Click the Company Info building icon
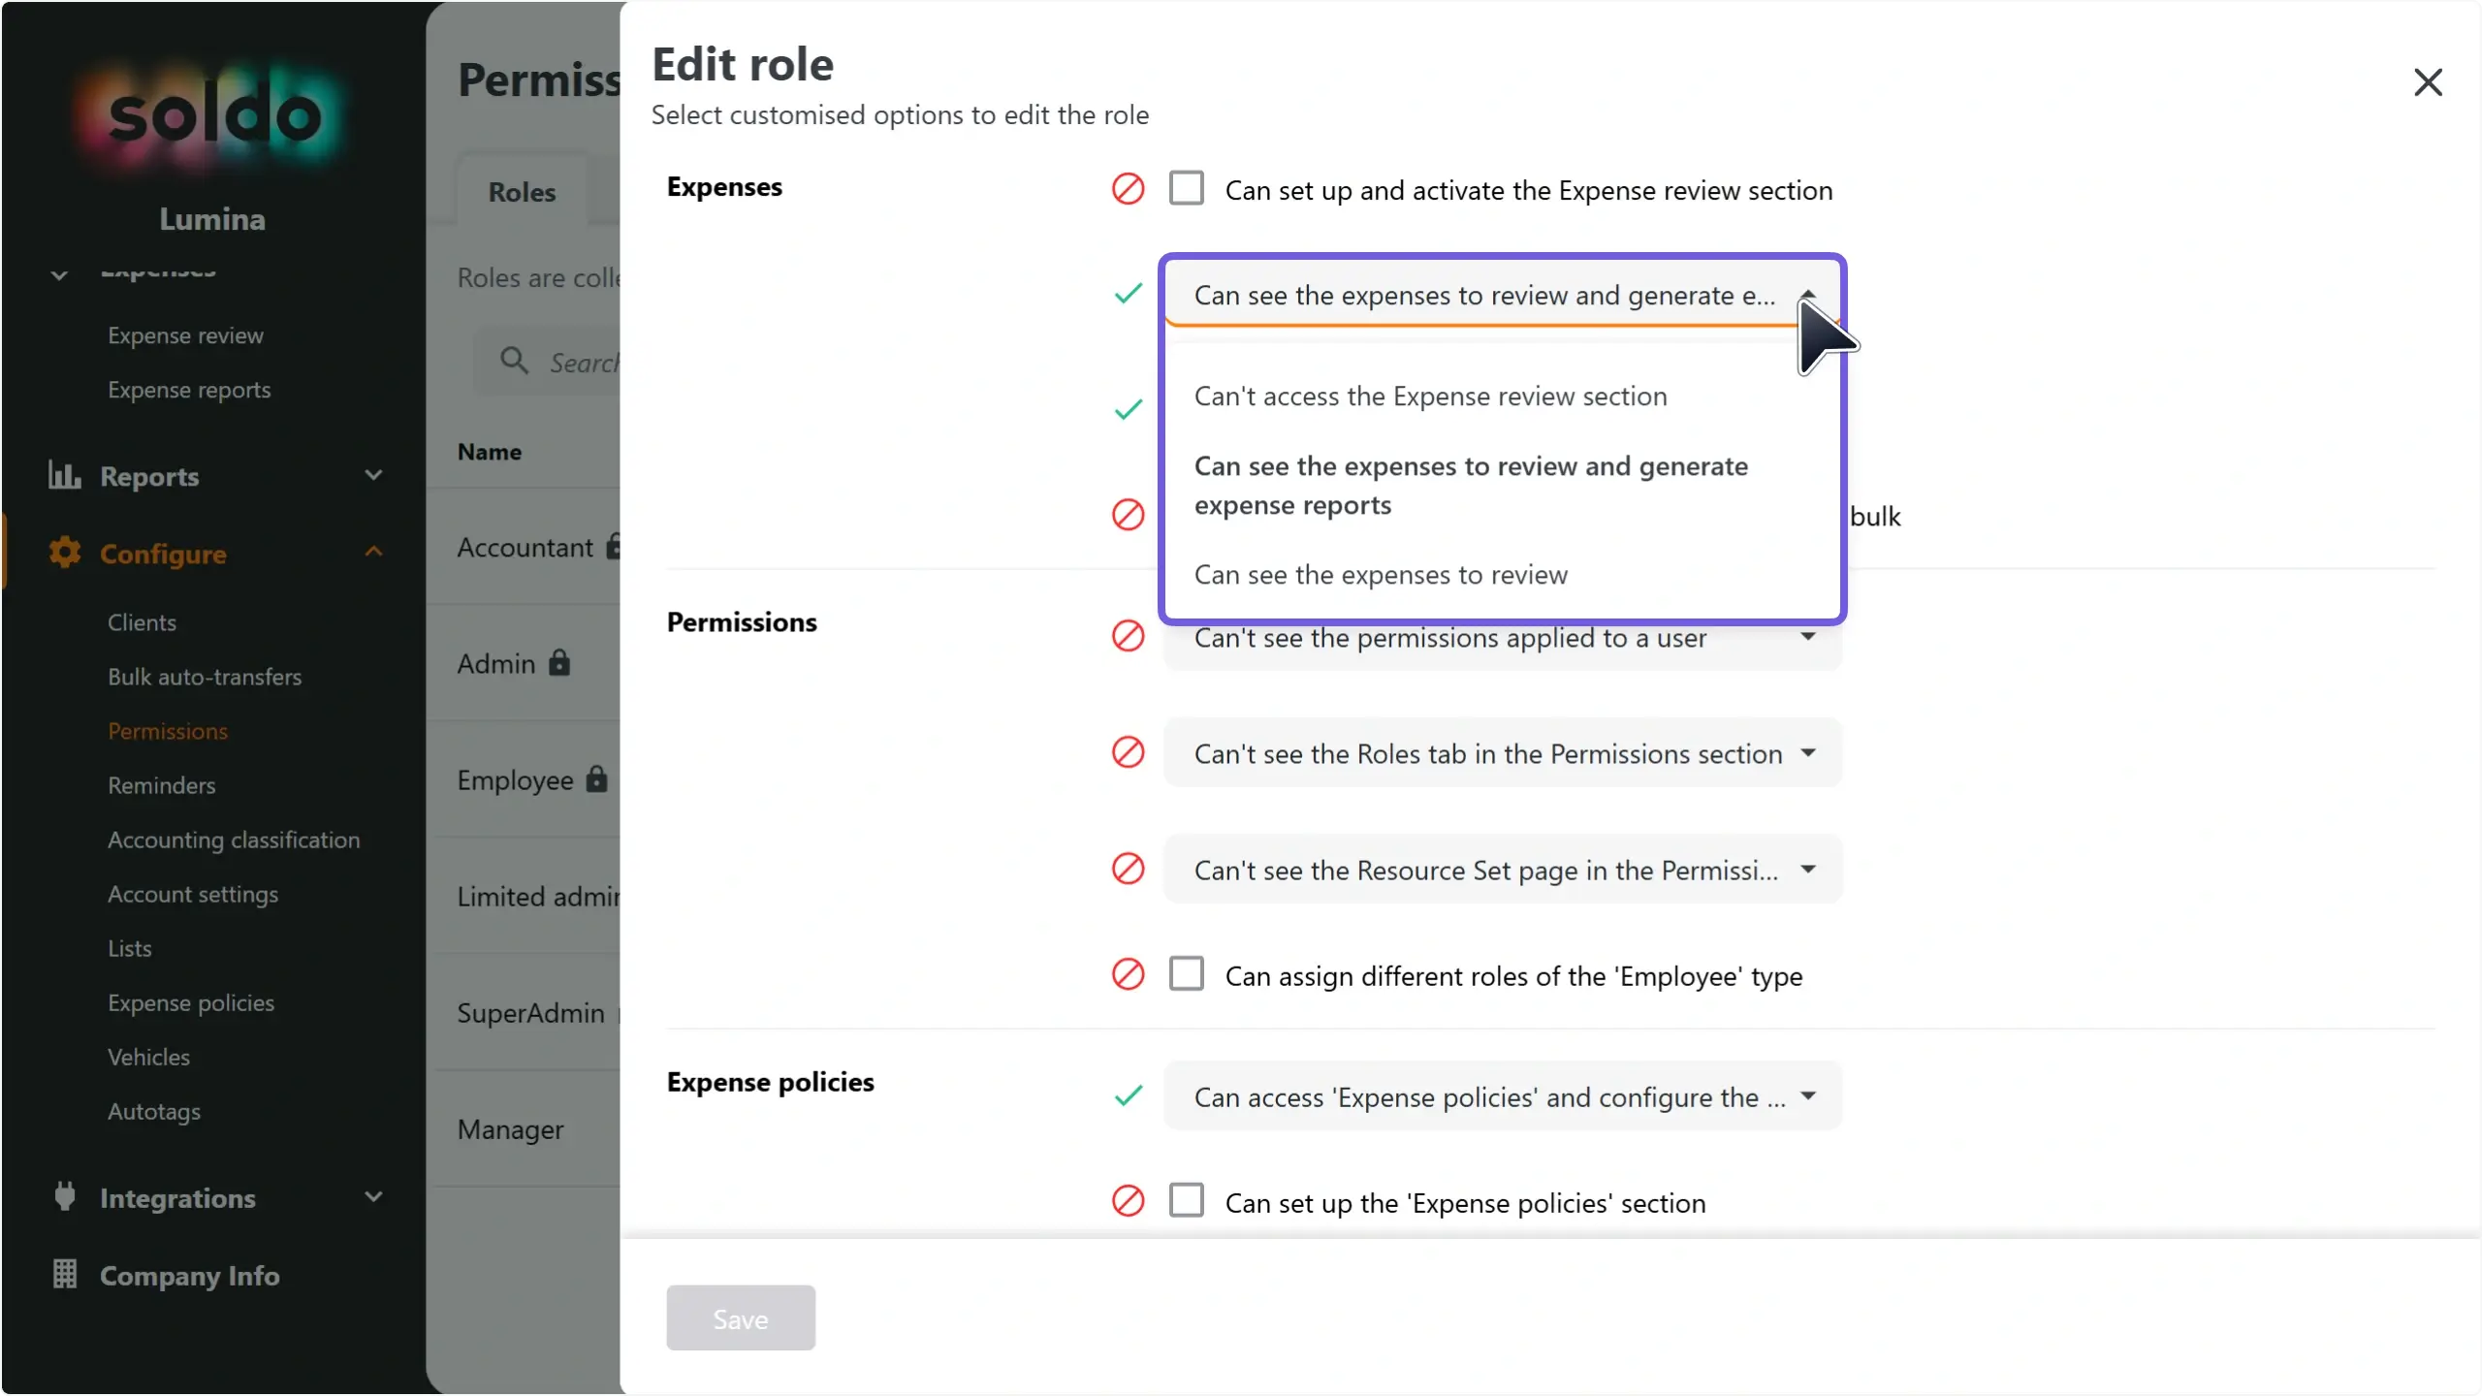 (x=65, y=1275)
